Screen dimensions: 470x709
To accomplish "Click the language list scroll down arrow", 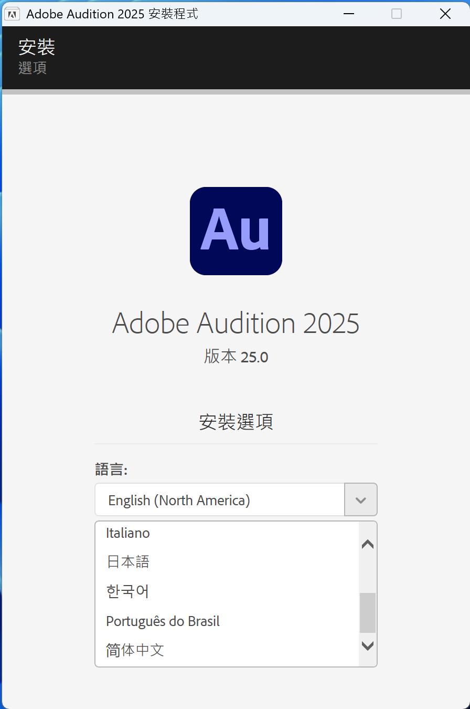I will tap(368, 645).
